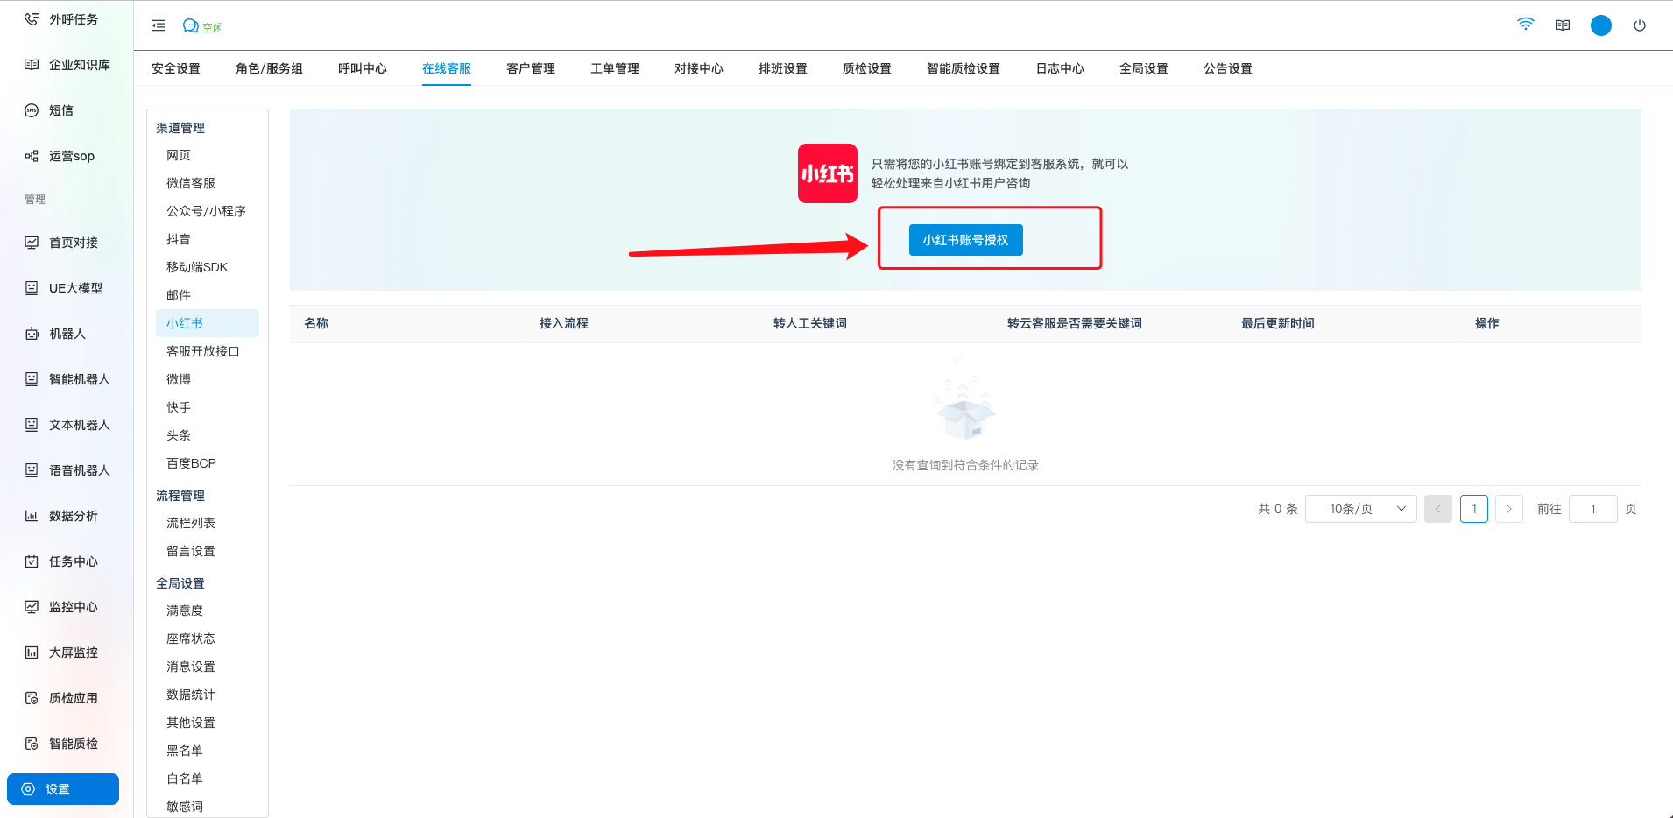1673x818 pixels.
Task: Click the 首页对接 icon
Action: click(32, 243)
